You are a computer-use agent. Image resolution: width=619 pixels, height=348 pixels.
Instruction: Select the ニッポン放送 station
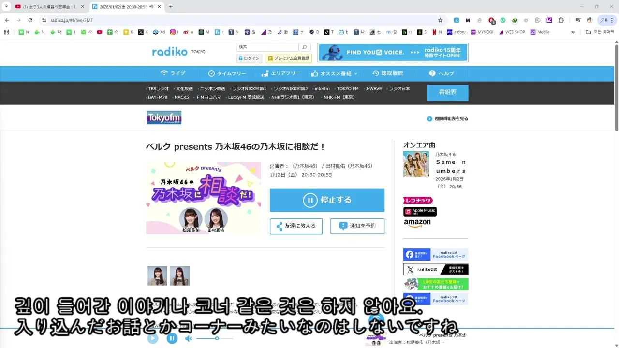point(212,89)
